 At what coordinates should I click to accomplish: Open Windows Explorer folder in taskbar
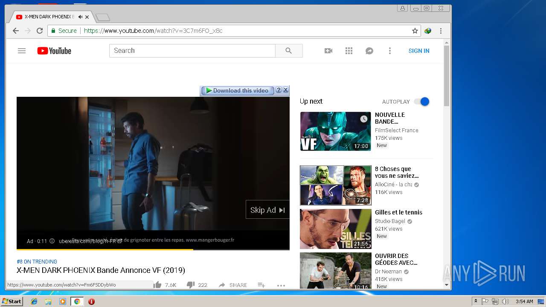pyautogui.click(x=48, y=301)
